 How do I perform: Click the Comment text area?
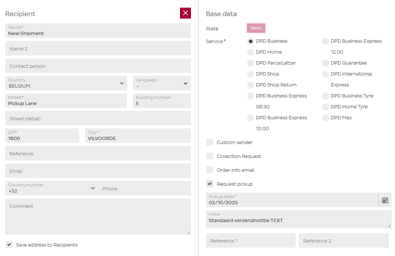click(98, 216)
